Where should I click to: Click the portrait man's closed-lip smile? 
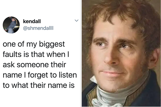tap(112, 73)
